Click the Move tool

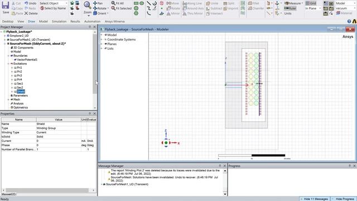[172, 3]
